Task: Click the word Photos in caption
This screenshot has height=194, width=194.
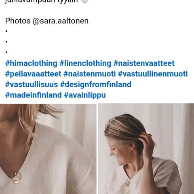Action: pyautogui.click(x=18, y=21)
